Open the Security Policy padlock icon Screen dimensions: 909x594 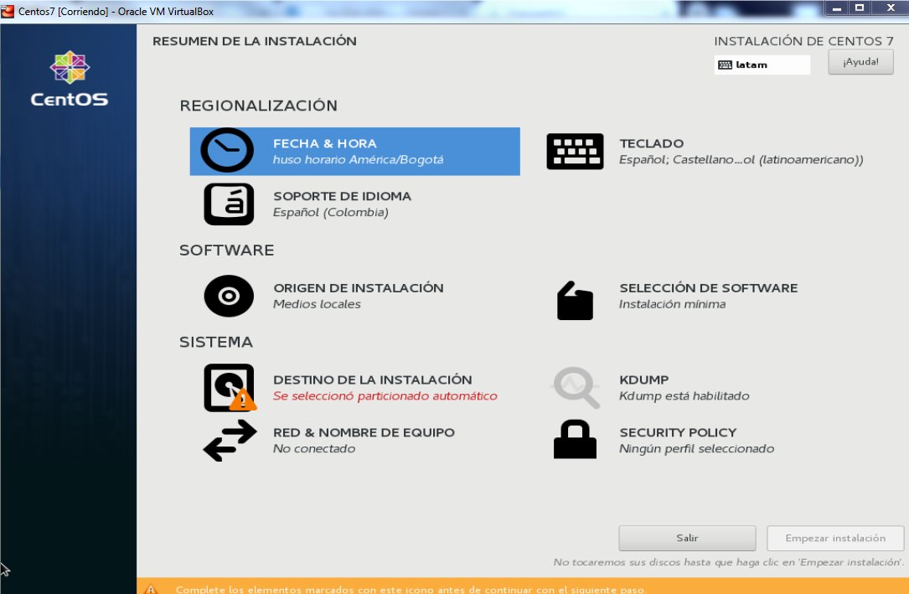pyautogui.click(x=575, y=439)
